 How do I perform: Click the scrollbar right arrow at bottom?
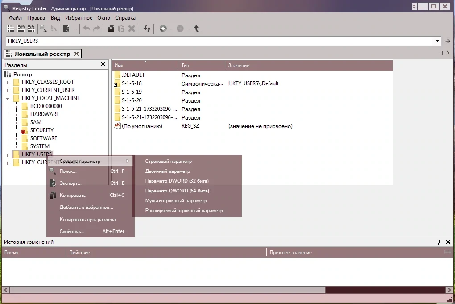[449, 290]
